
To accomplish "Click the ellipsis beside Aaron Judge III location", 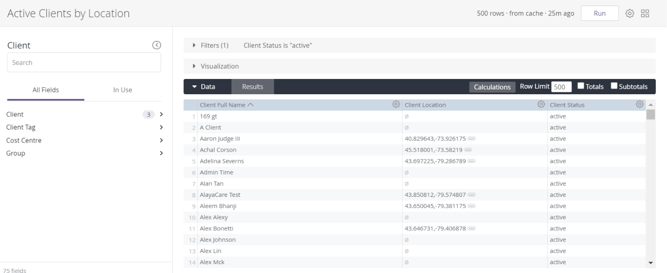I will pos(471,139).
